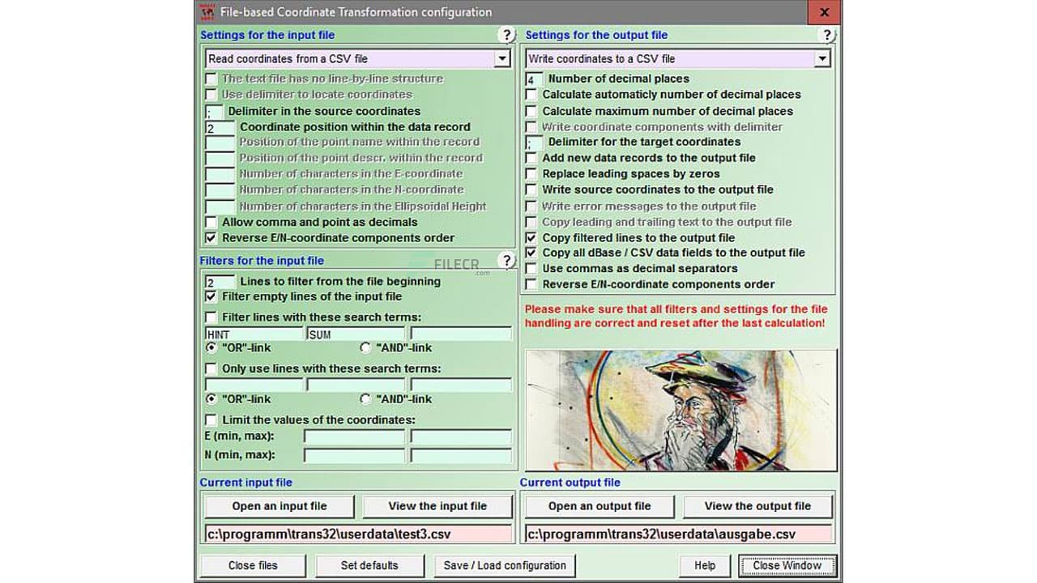Open the Save / Load configuration dialog

point(504,565)
